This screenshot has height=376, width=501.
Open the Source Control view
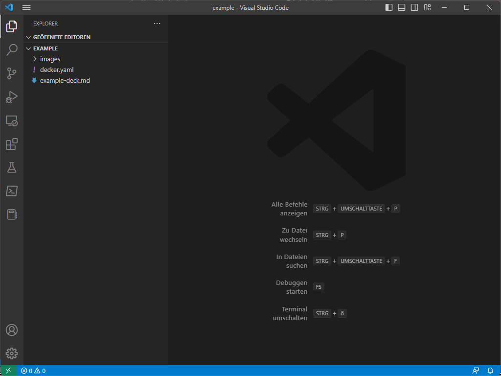click(12, 73)
